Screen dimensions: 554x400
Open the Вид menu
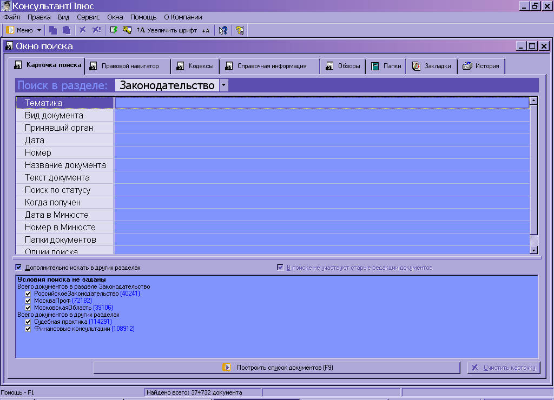coord(64,17)
